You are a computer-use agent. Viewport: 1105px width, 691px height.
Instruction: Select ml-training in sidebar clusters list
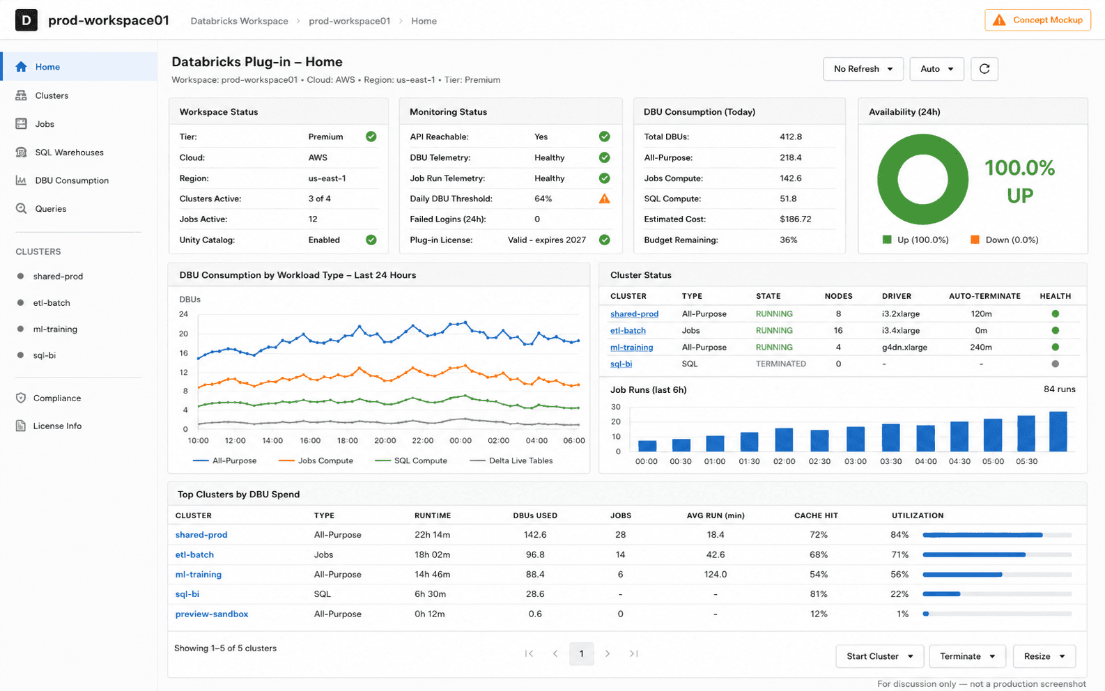(x=55, y=329)
